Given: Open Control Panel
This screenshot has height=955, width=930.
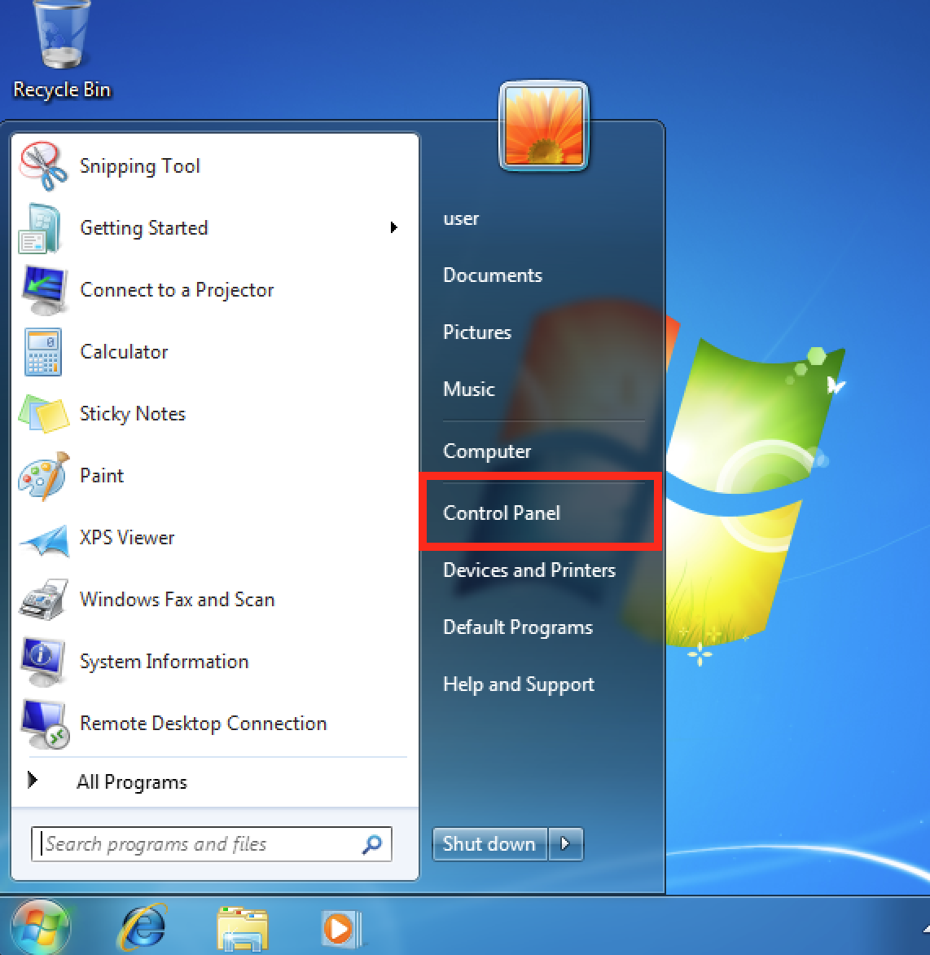Looking at the screenshot, I should click(x=502, y=513).
